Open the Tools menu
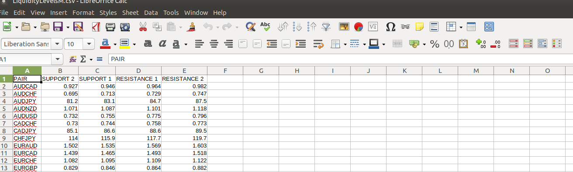This screenshot has height=172, width=573. point(171,13)
